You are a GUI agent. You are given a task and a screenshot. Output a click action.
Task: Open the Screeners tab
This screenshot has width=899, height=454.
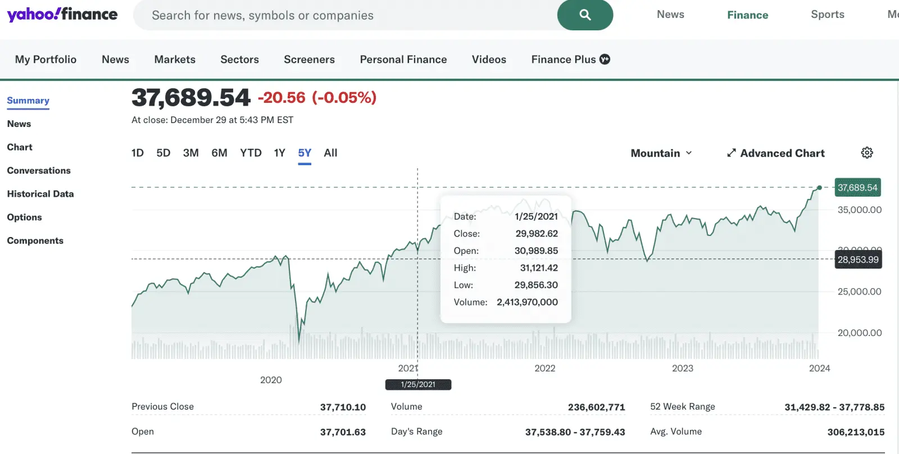click(309, 59)
